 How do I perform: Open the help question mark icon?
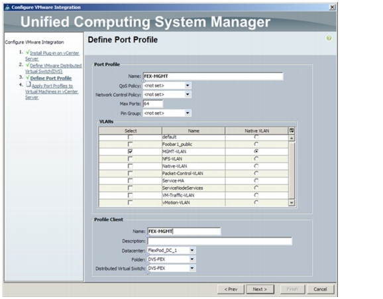click(x=329, y=38)
